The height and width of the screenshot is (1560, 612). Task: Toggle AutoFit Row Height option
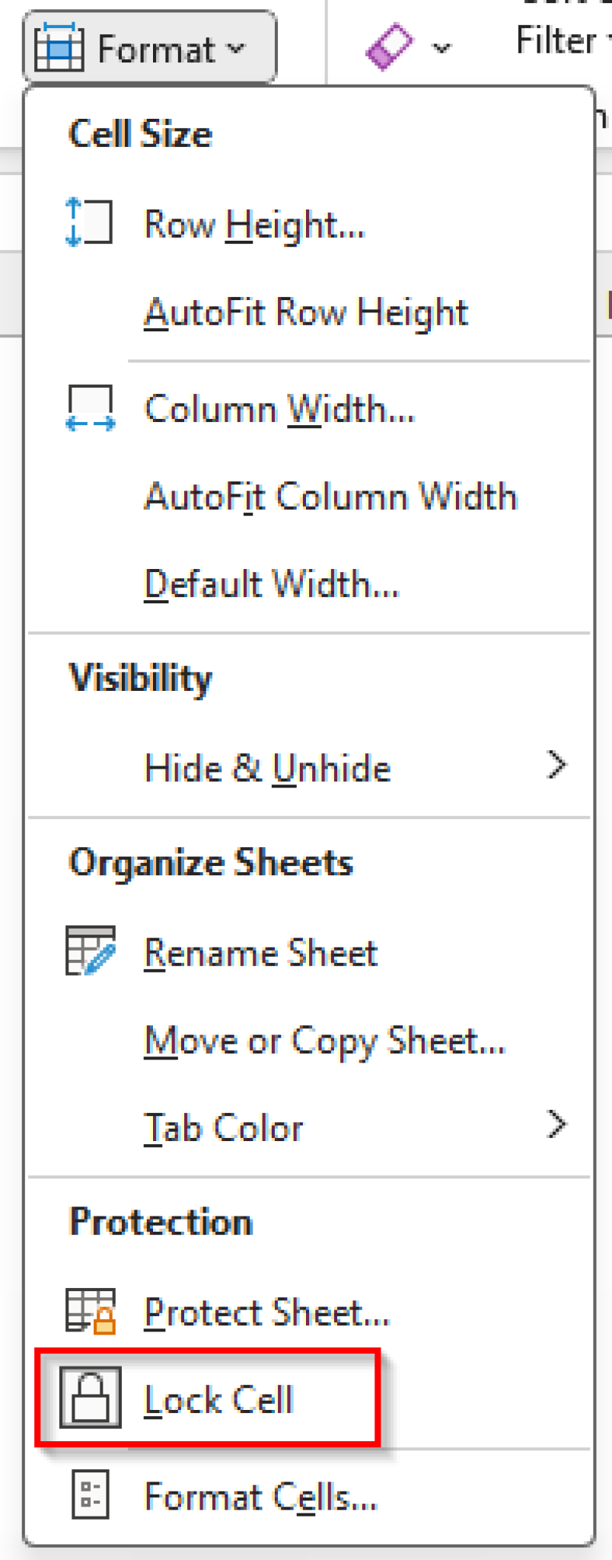point(306,312)
